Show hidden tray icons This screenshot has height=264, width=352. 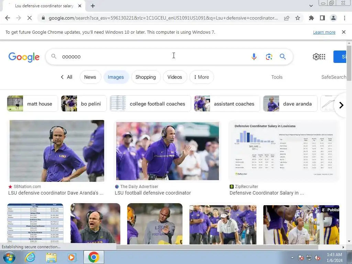coord(292,258)
